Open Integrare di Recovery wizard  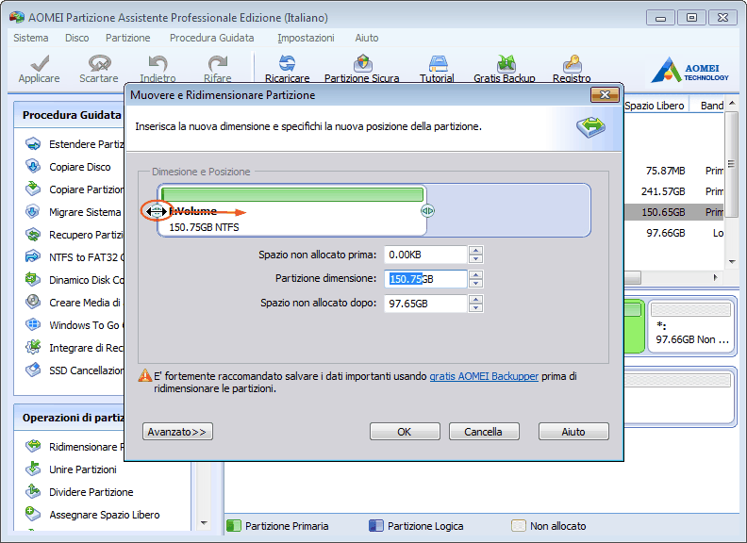coord(33,347)
